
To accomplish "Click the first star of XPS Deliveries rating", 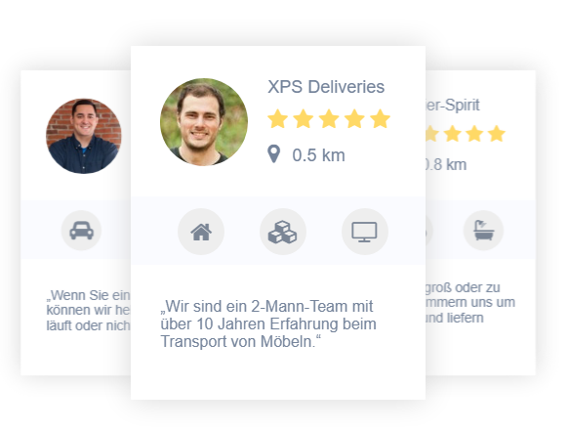I will [x=278, y=118].
